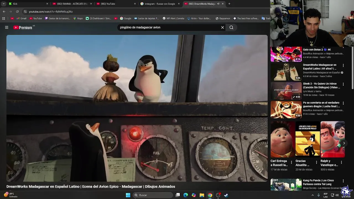
Task: Click the Madagascar plane video player
Action: click(137, 108)
